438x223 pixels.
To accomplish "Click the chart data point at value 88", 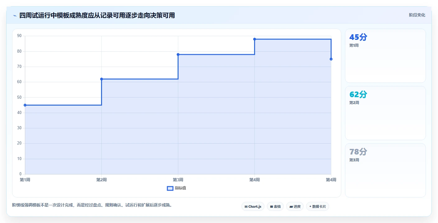I will point(254,39).
